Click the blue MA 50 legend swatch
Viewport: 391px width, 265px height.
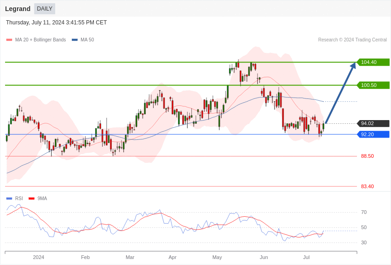(75, 40)
